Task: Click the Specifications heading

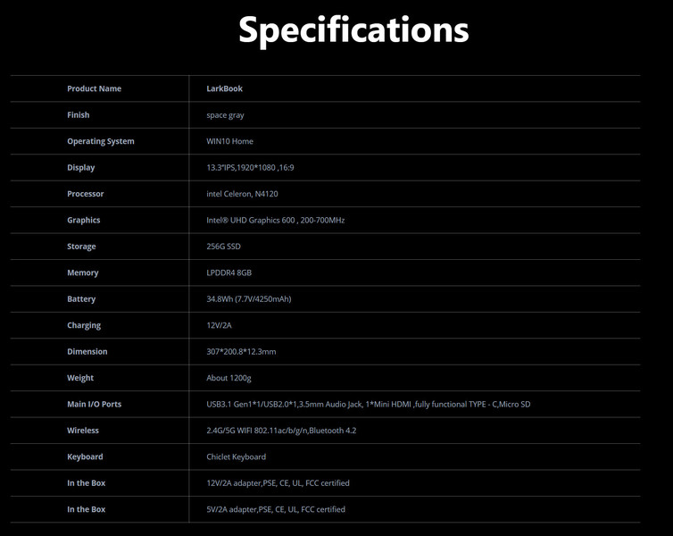Action: pyautogui.click(x=353, y=30)
